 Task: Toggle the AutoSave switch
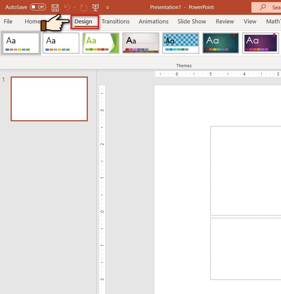pos(38,7)
